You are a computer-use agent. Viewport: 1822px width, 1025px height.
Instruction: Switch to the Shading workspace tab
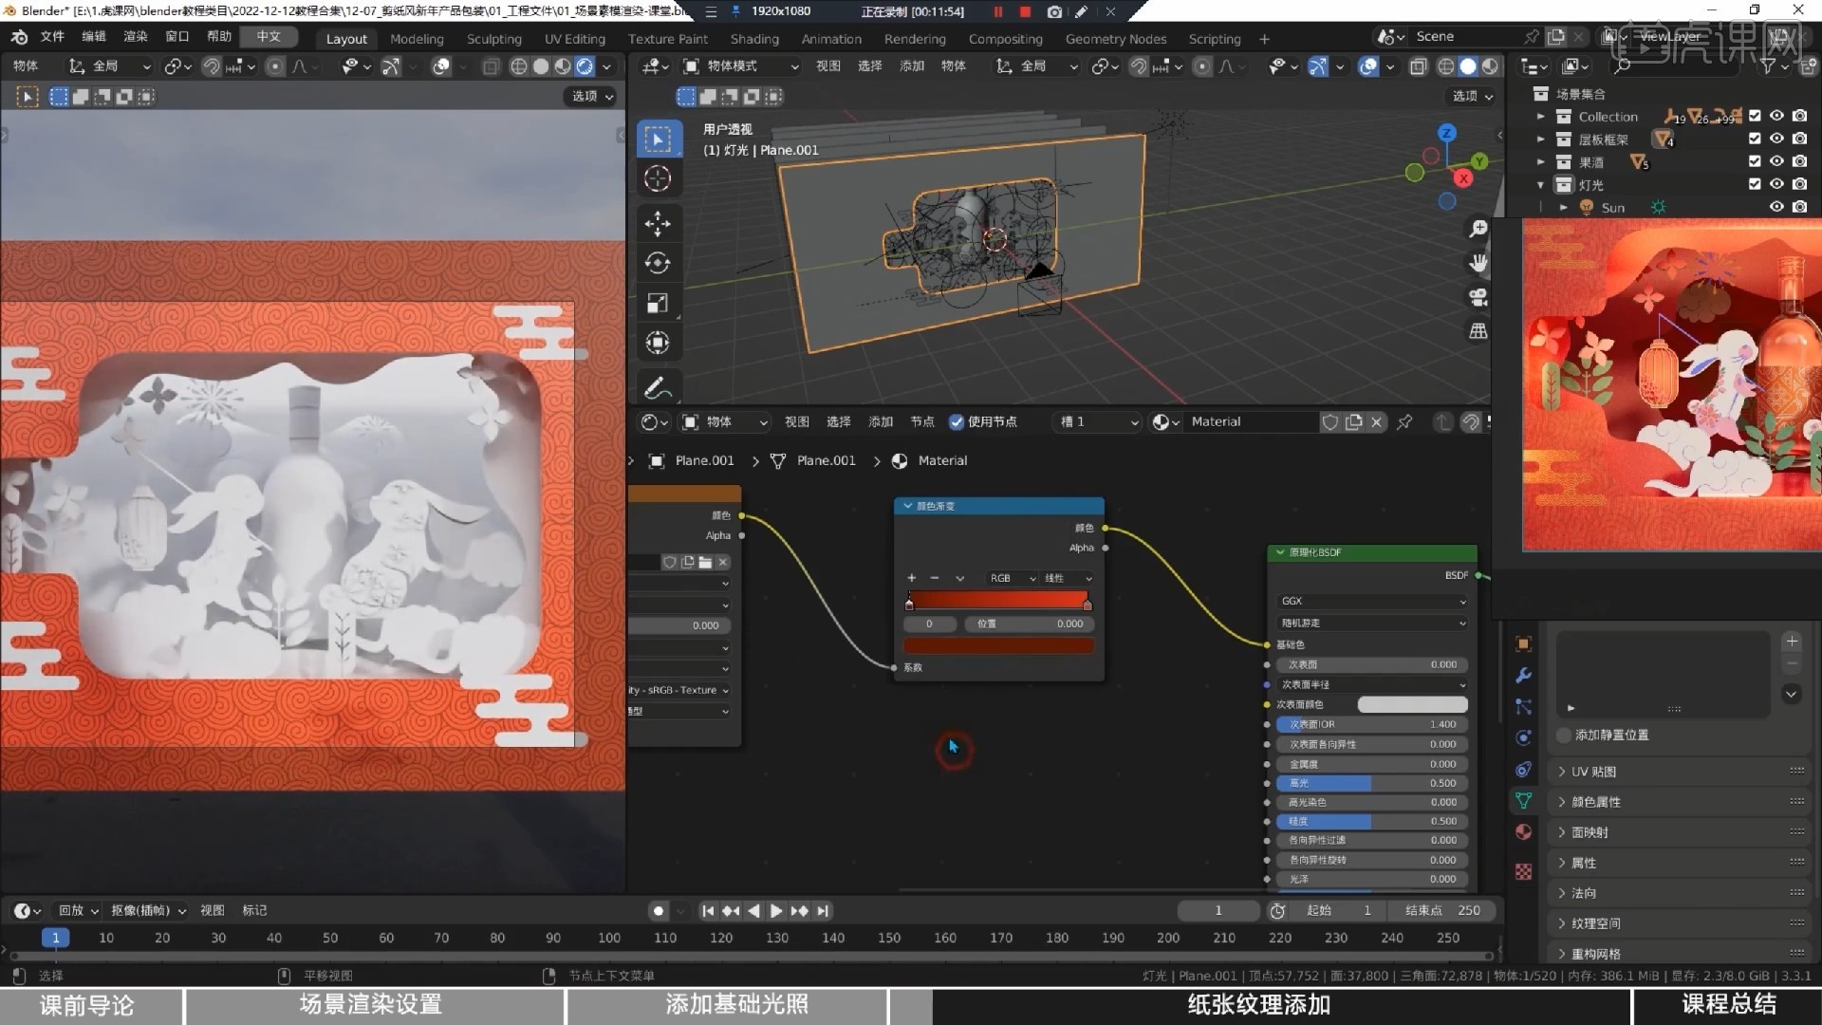pos(754,39)
